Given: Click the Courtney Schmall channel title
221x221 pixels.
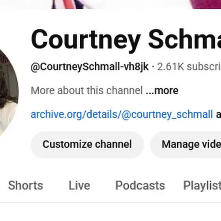Looking at the screenshot, I should (126, 39).
